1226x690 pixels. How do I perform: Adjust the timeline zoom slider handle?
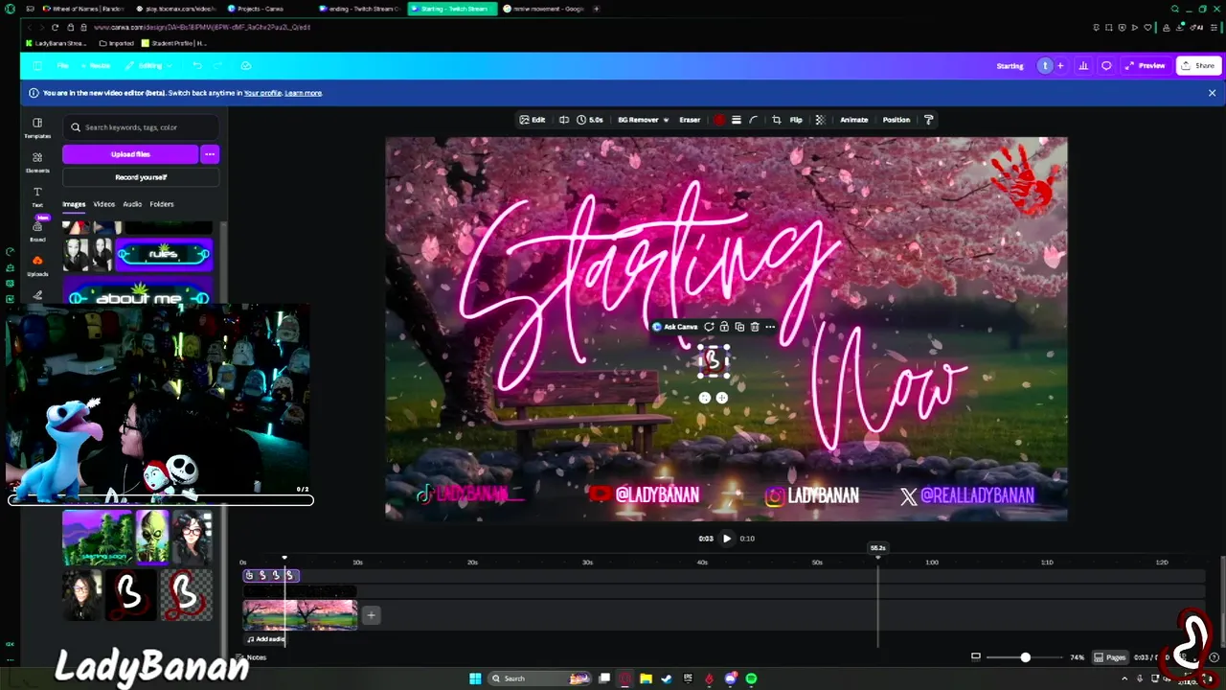click(x=1025, y=657)
